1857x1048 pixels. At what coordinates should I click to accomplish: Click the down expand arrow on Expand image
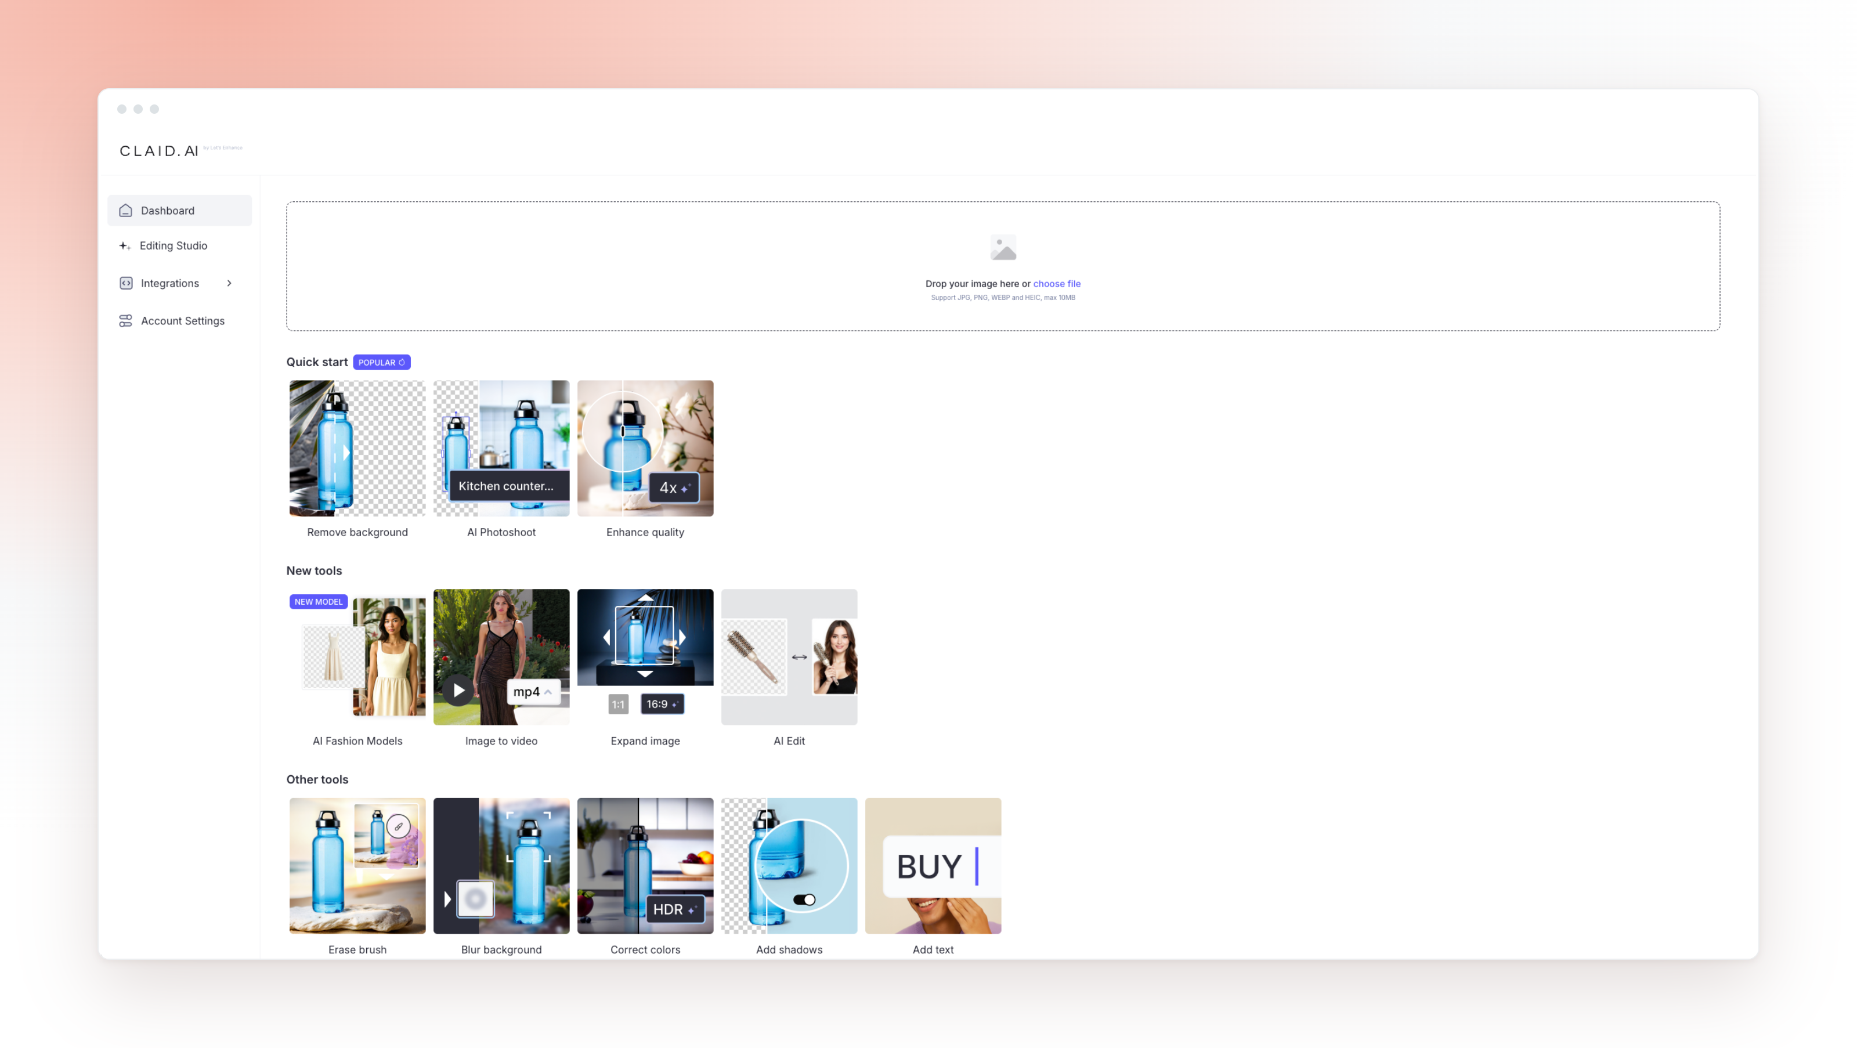click(x=645, y=673)
